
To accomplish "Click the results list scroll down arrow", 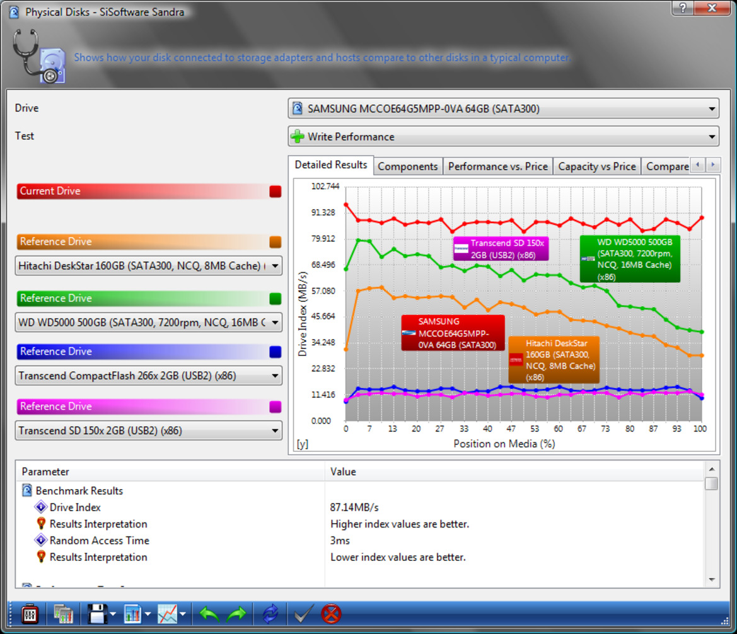I will tap(712, 580).
